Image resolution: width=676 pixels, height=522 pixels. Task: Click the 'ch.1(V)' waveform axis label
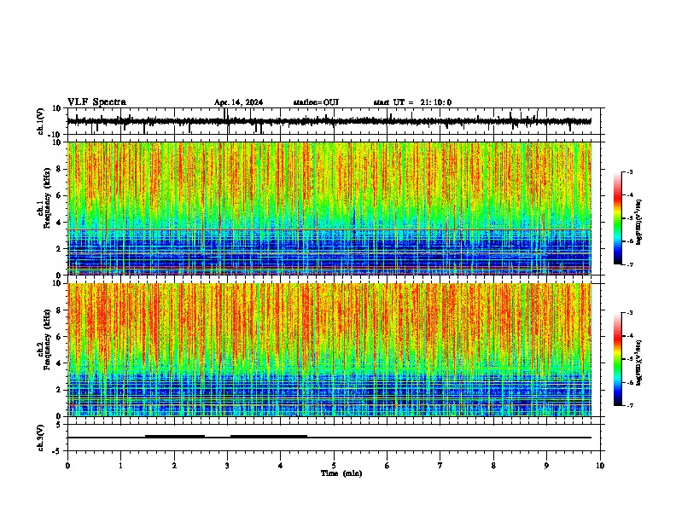point(41,121)
